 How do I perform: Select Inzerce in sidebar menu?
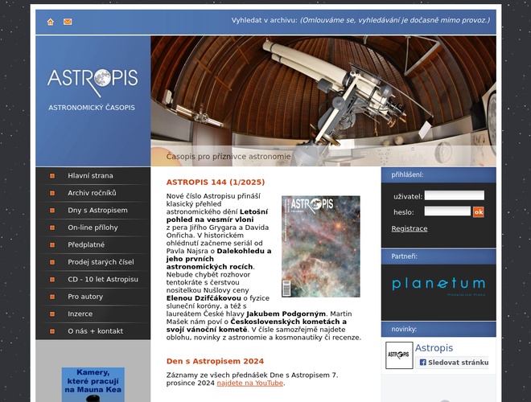click(80, 314)
